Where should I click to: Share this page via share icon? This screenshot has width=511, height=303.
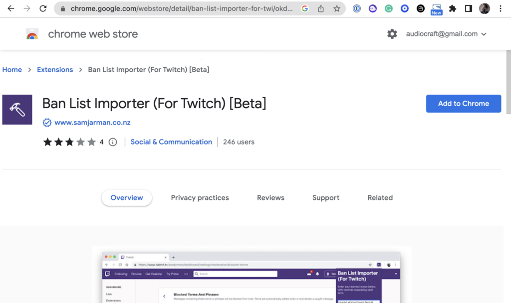[x=321, y=9]
